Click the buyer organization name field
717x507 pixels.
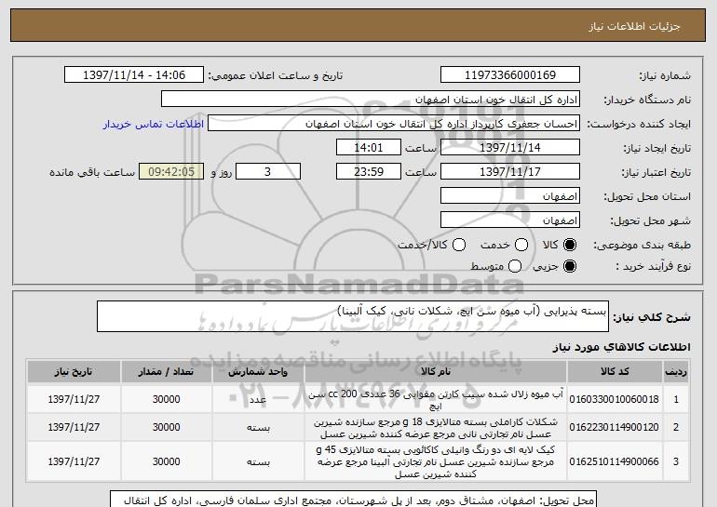coord(371,100)
